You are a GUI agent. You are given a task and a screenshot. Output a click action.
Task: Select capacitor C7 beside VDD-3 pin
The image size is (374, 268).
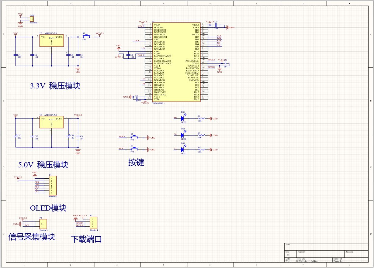[216, 25]
